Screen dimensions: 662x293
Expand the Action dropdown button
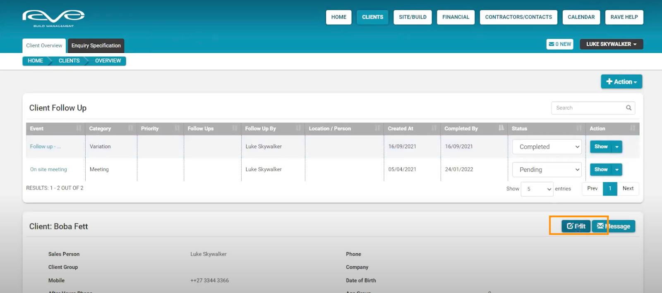click(x=621, y=82)
